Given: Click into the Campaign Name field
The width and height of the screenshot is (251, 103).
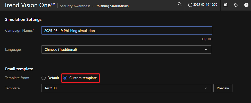Looking at the screenshot, I should click(127, 30).
